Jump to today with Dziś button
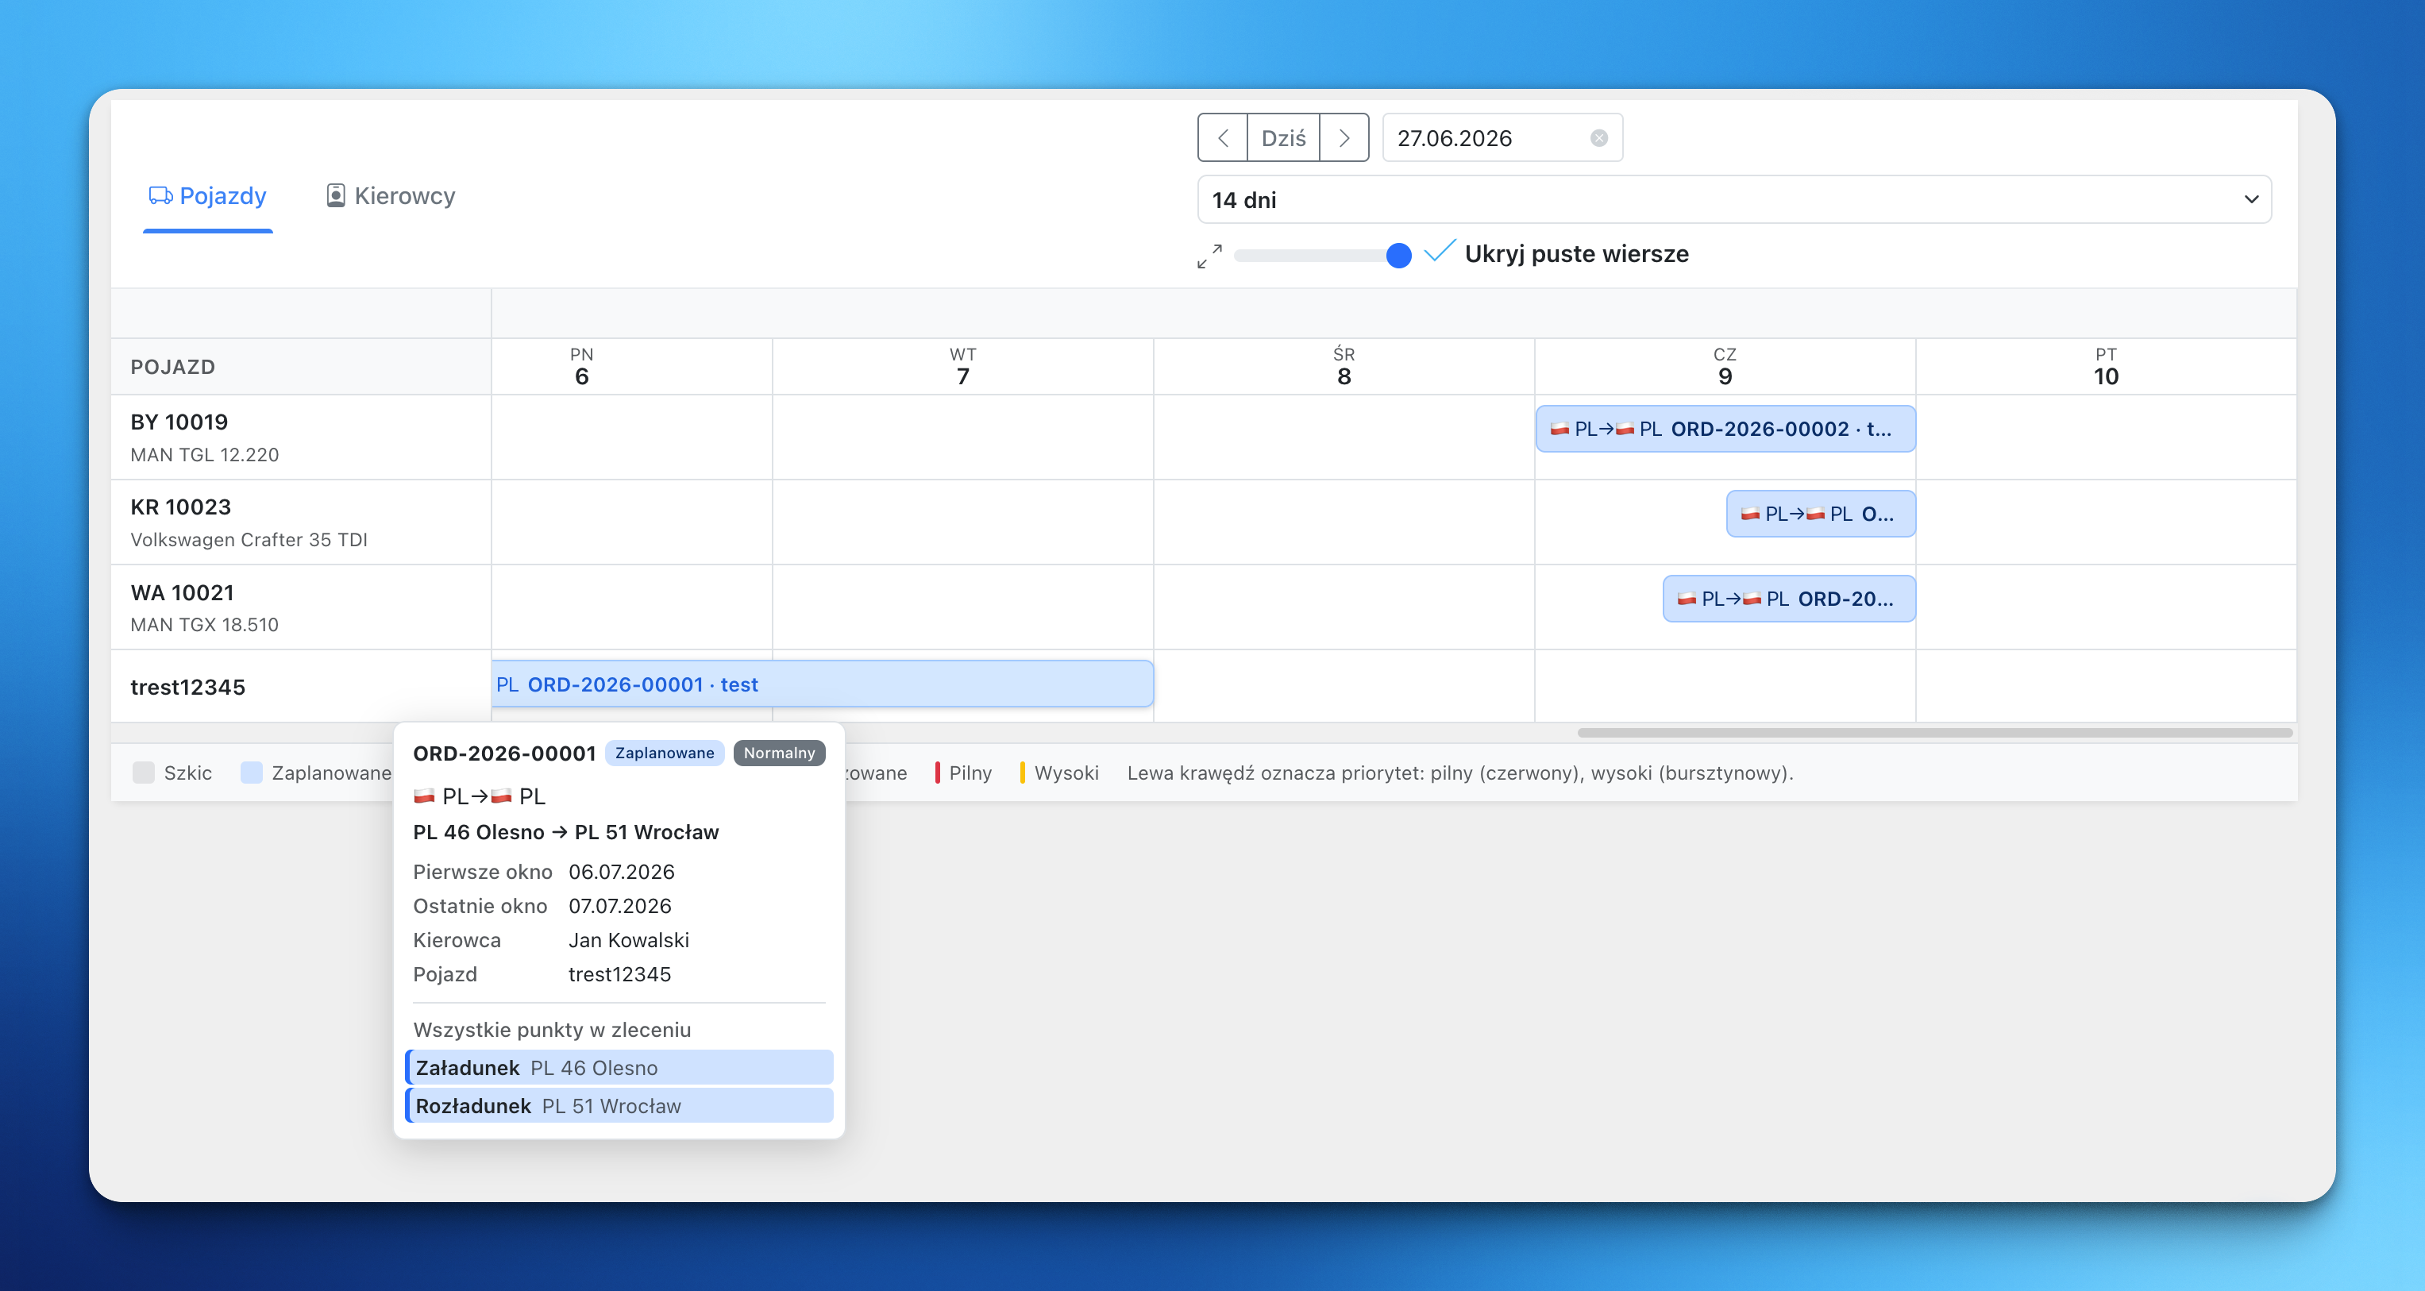2425x1291 pixels. (x=1283, y=138)
